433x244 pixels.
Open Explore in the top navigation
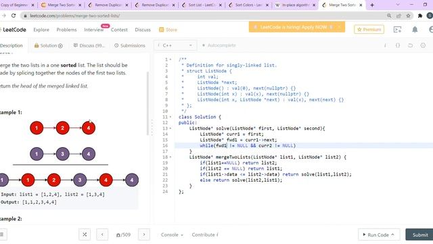(x=41, y=30)
